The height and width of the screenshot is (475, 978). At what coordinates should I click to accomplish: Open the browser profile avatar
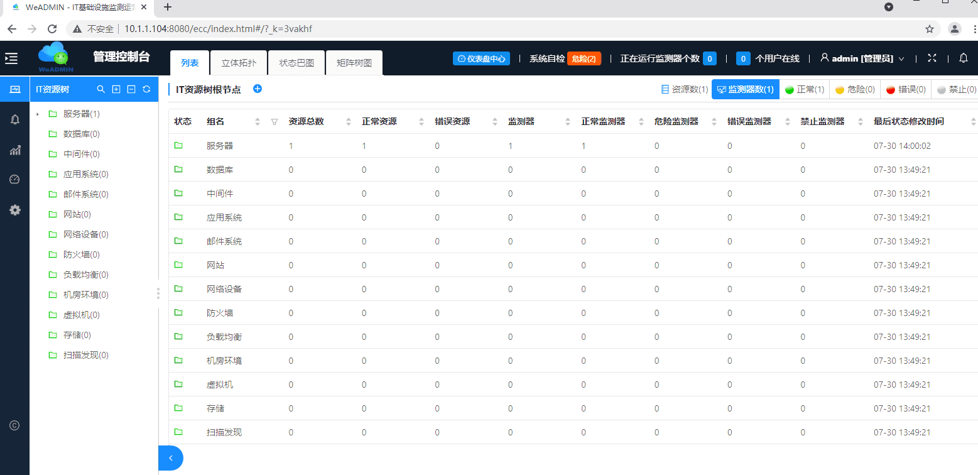[955, 29]
